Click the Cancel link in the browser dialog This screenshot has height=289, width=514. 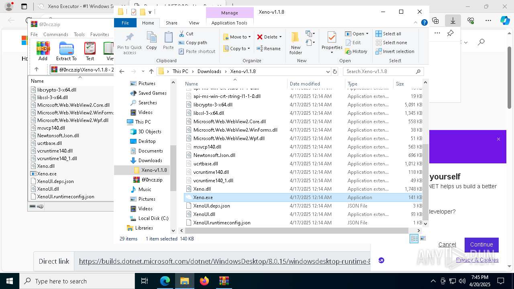coord(447,244)
